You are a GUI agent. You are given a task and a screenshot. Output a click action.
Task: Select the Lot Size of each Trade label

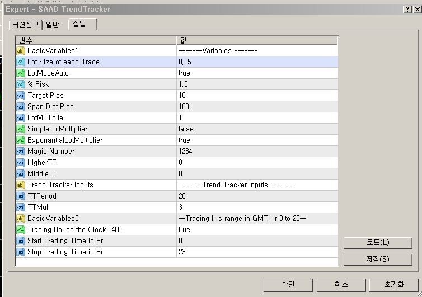pos(63,62)
